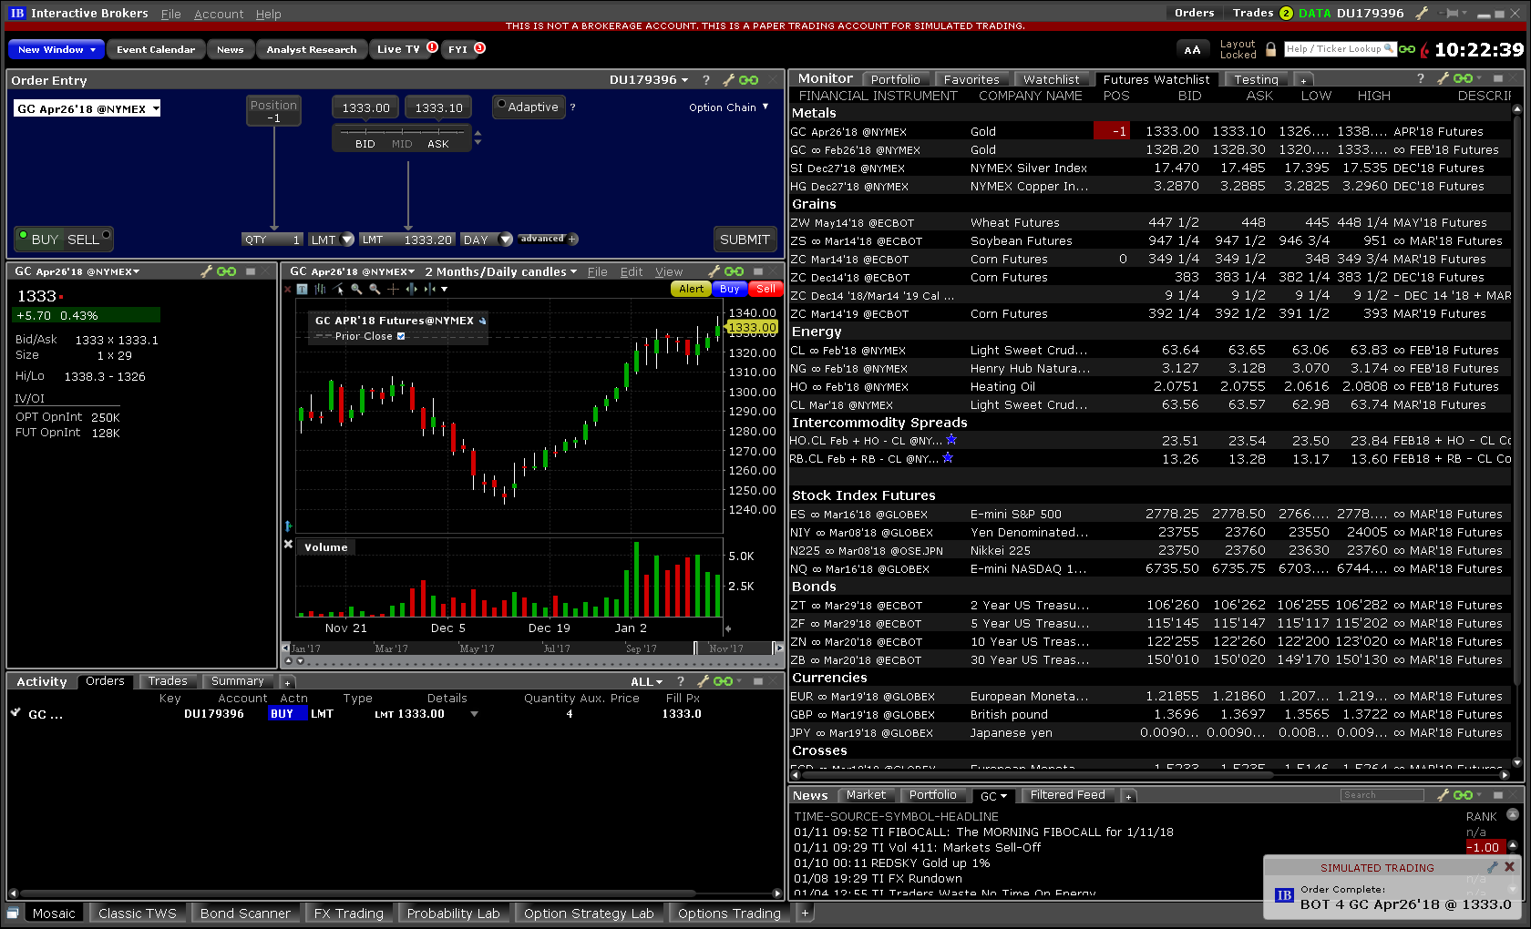Click the red Sell button on chart
1531x929 pixels.
click(x=765, y=289)
